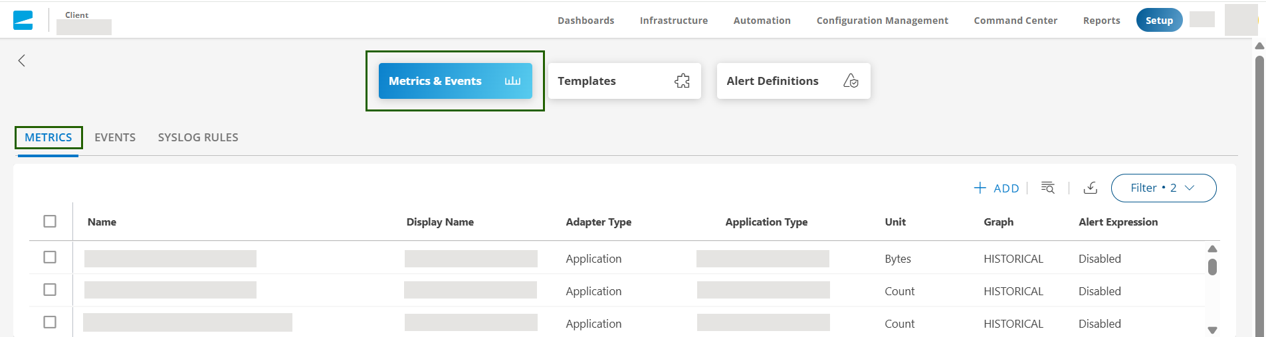
Task: Open Templates puzzle piece card
Action: point(624,81)
